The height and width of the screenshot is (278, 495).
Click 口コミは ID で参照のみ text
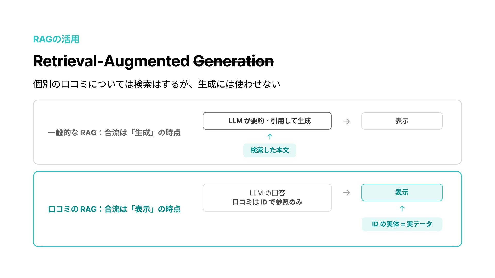click(x=267, y=202)
